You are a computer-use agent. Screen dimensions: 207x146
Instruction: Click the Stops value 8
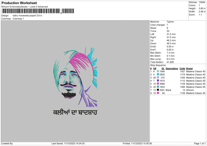167,28
